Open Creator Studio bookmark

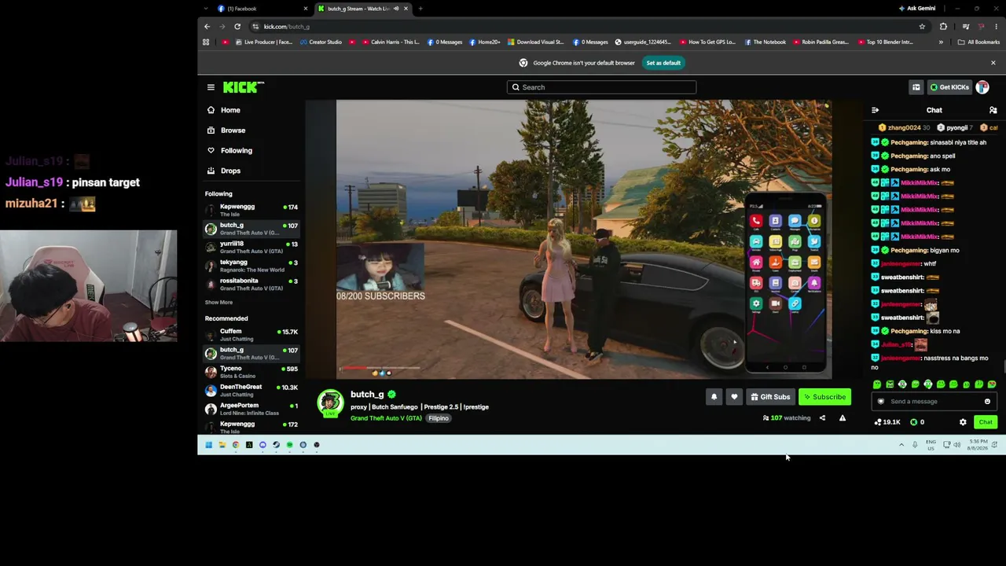click(320, 42)
